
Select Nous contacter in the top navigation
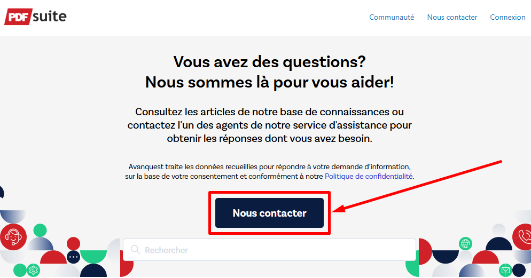pyautogui.click(x=452, y=17)
